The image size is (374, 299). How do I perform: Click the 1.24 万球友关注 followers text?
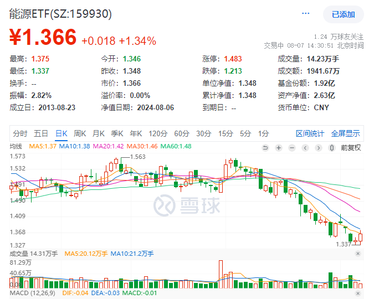pos(339,37)
